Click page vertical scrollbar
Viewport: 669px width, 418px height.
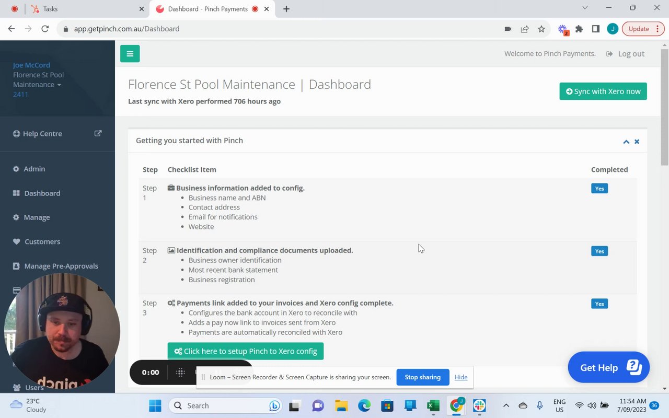(x=664, y=107)
